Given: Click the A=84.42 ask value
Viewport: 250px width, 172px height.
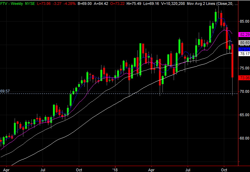Looking at the screenshot, I should [101, 3].
